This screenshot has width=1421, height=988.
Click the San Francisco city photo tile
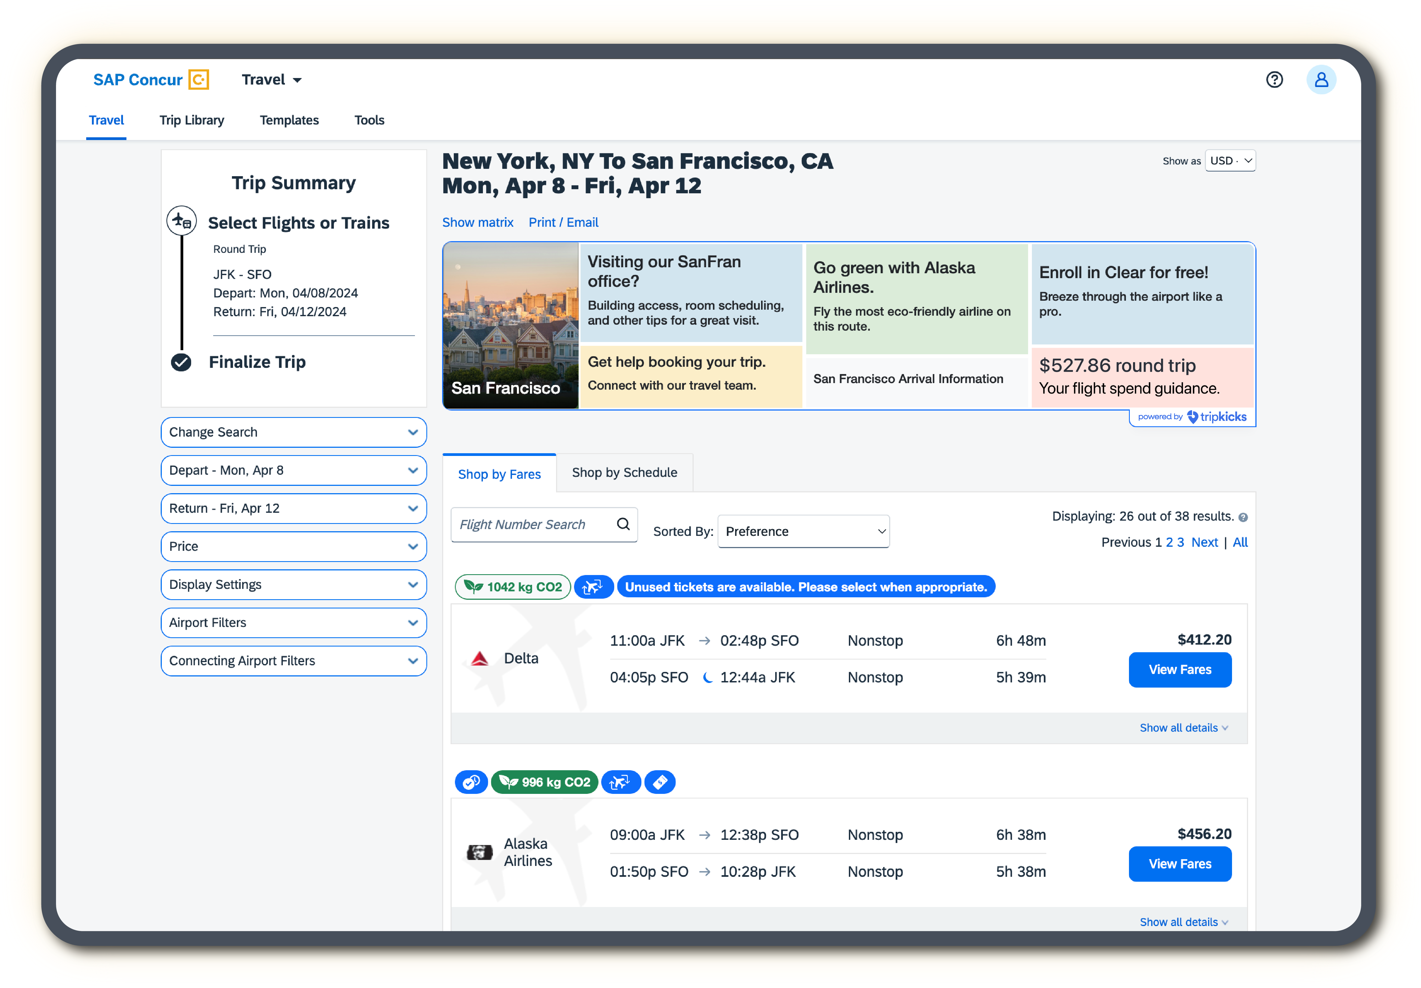[x=511, y=325]
